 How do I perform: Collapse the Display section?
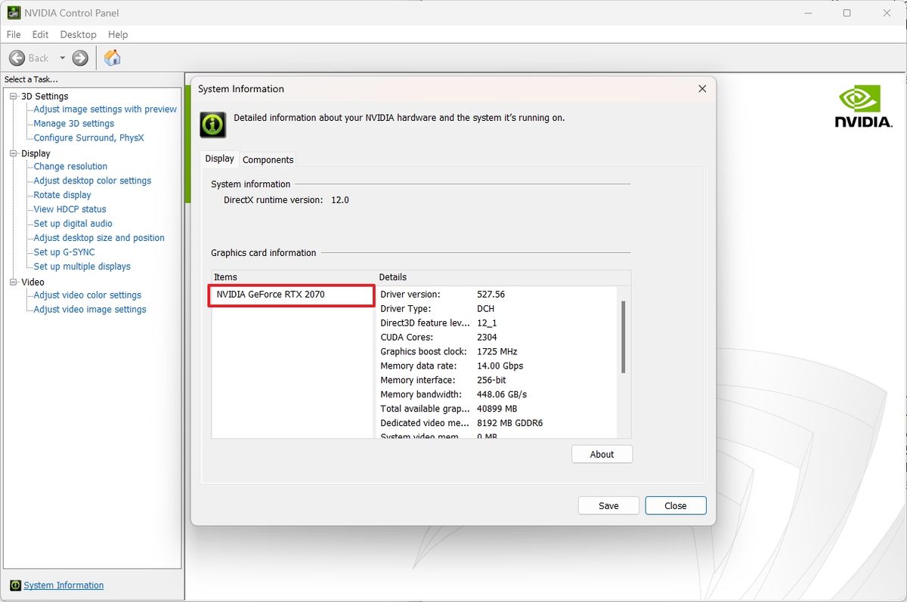[x=12, y=153]
